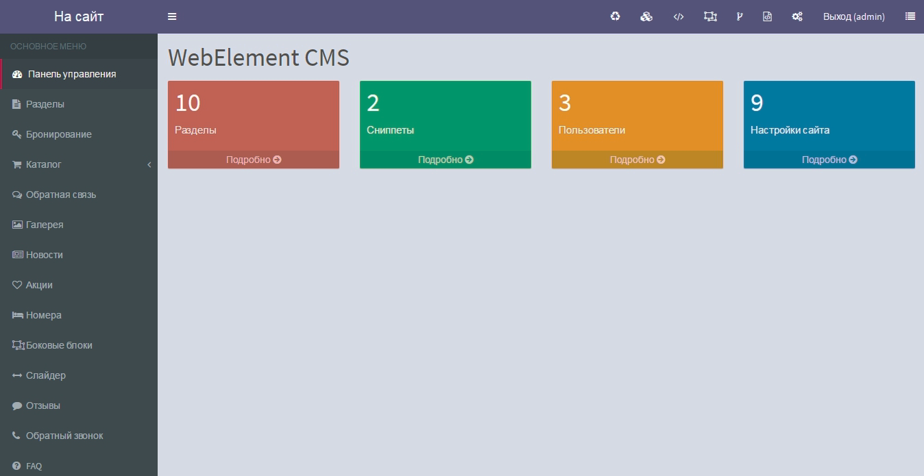
Task: Expand Каталог submenu chevron
Action: (x=149, y=164)
